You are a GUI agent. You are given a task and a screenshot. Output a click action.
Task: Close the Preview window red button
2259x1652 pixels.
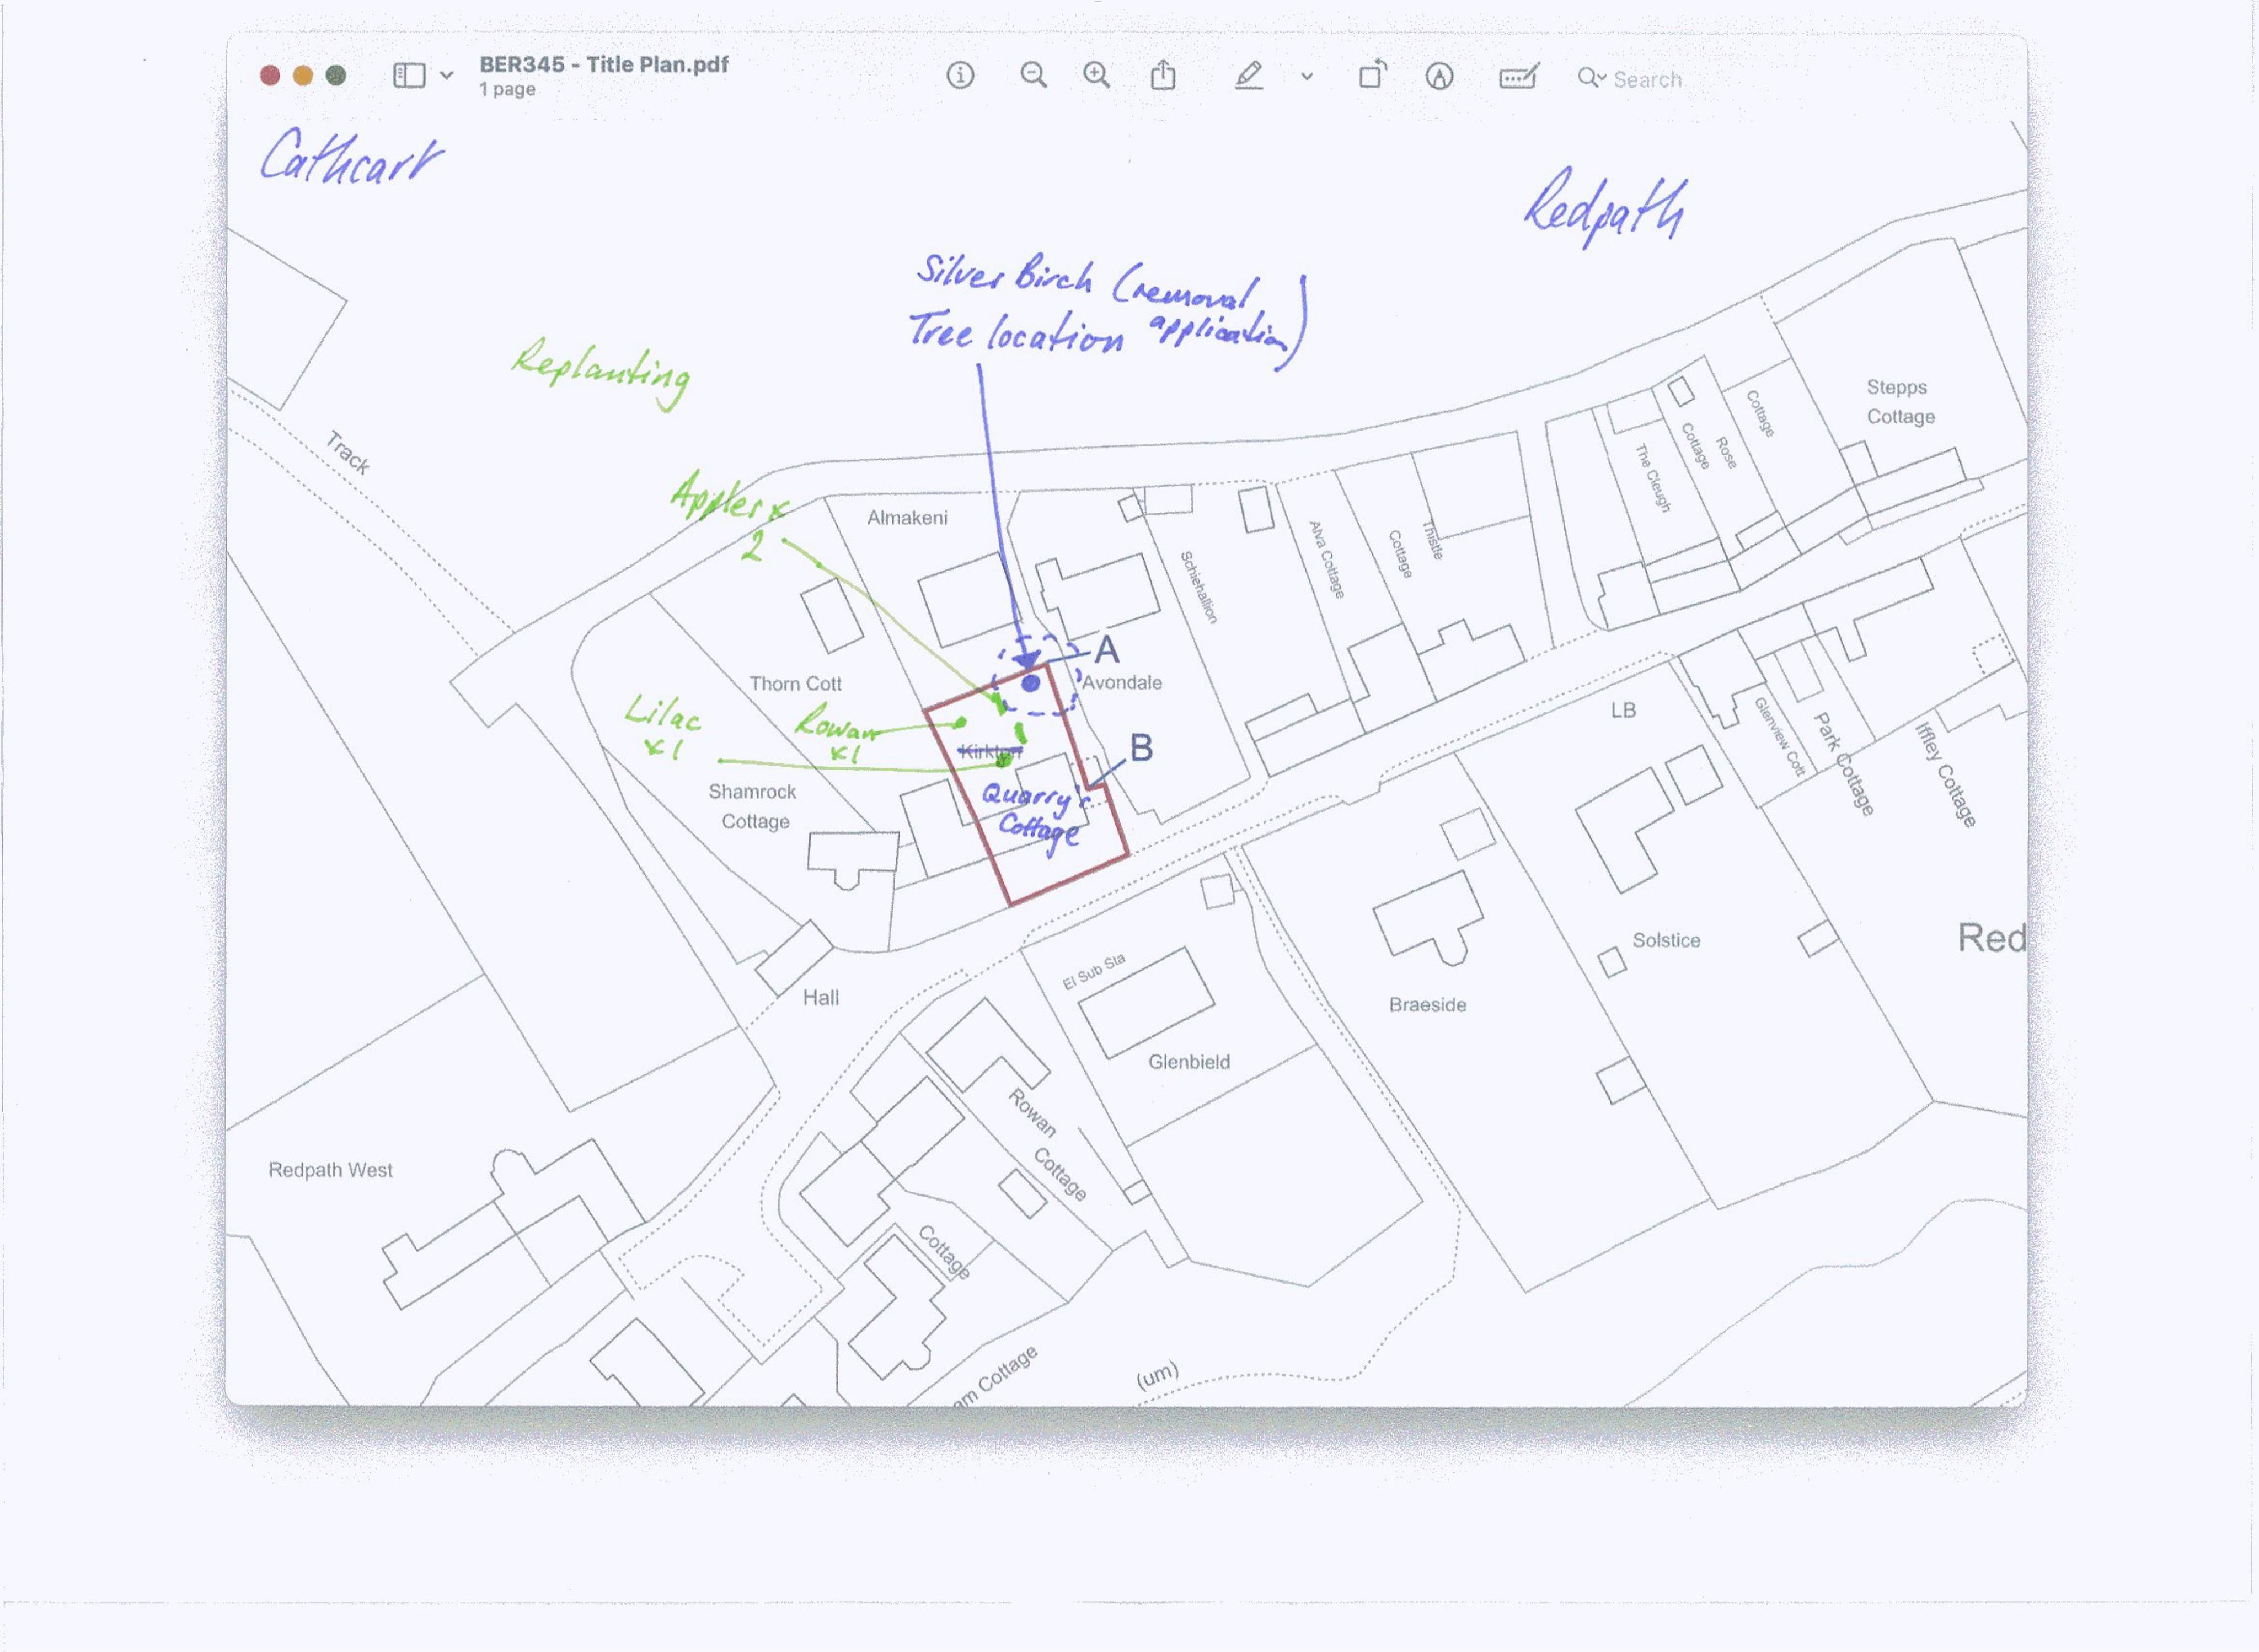[x=270, y=76]
